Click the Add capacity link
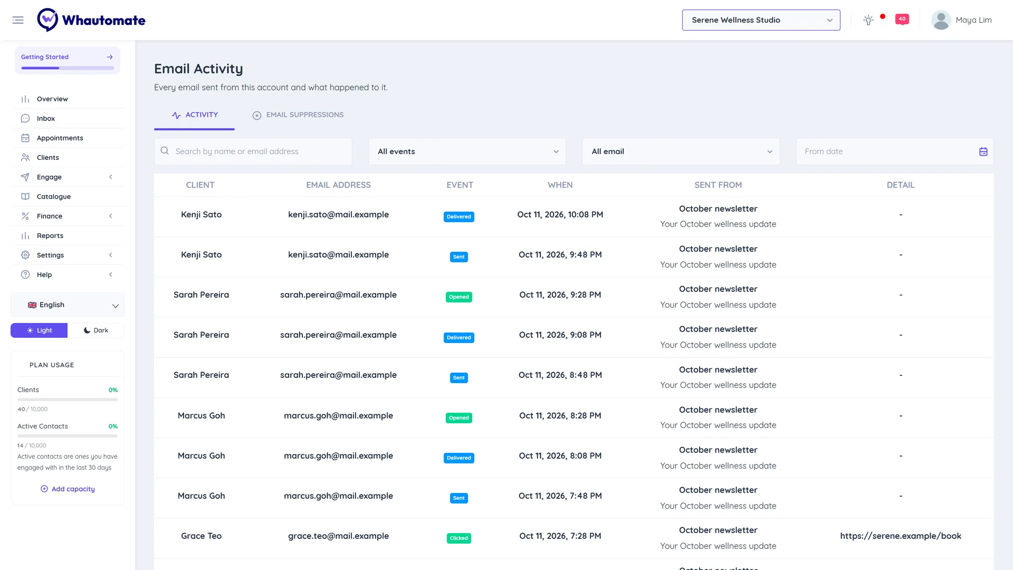The height and width of the screenshot is (570, 1013). 68,489
